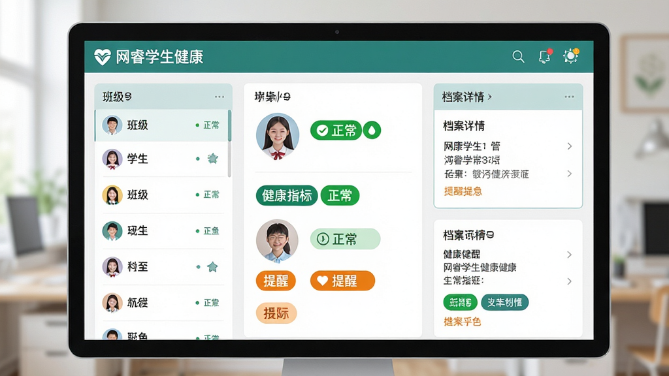
Task: Click the light green 正常 pill with clock icon
Action: 345,239
